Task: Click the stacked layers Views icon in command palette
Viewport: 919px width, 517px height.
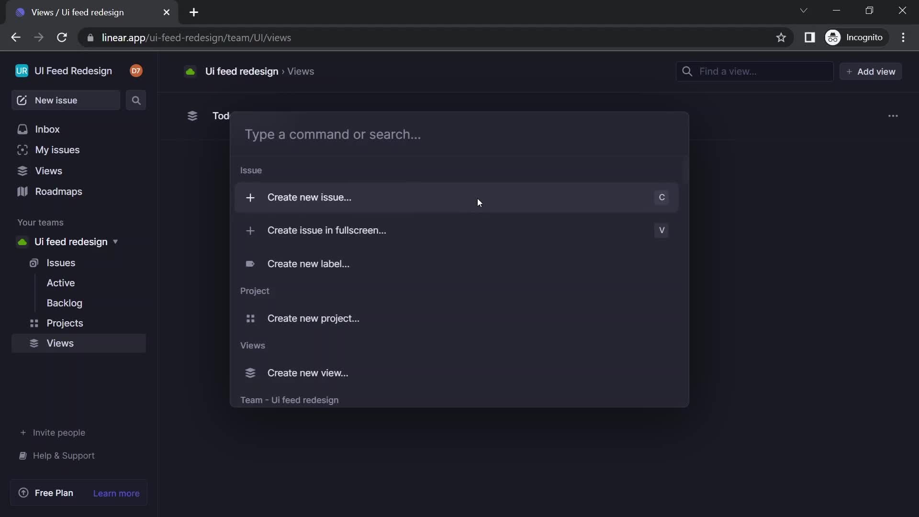Action: coord(251,372)
